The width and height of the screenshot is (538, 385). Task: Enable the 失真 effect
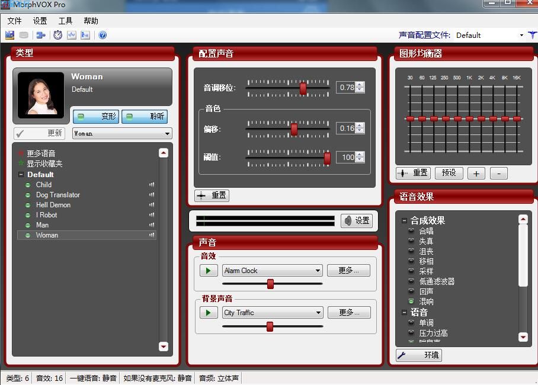(x=411, y=240)
